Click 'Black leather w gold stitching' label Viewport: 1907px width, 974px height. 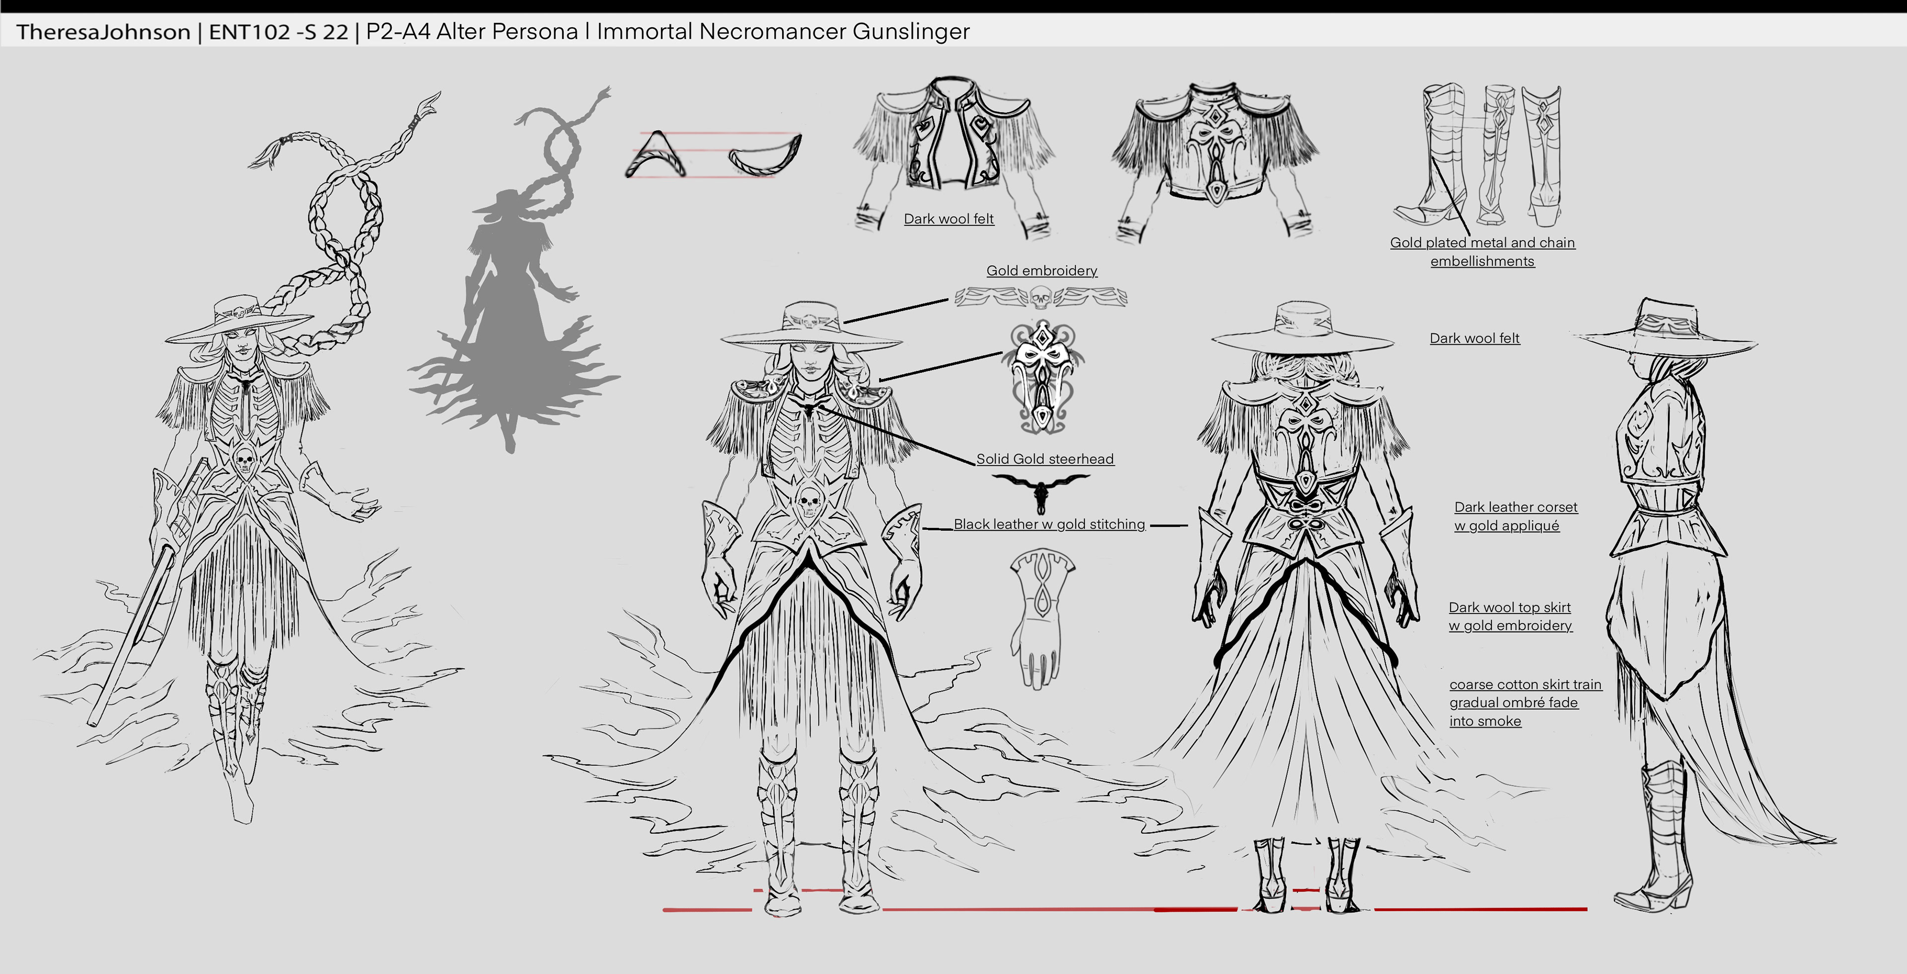(1049, 524)
